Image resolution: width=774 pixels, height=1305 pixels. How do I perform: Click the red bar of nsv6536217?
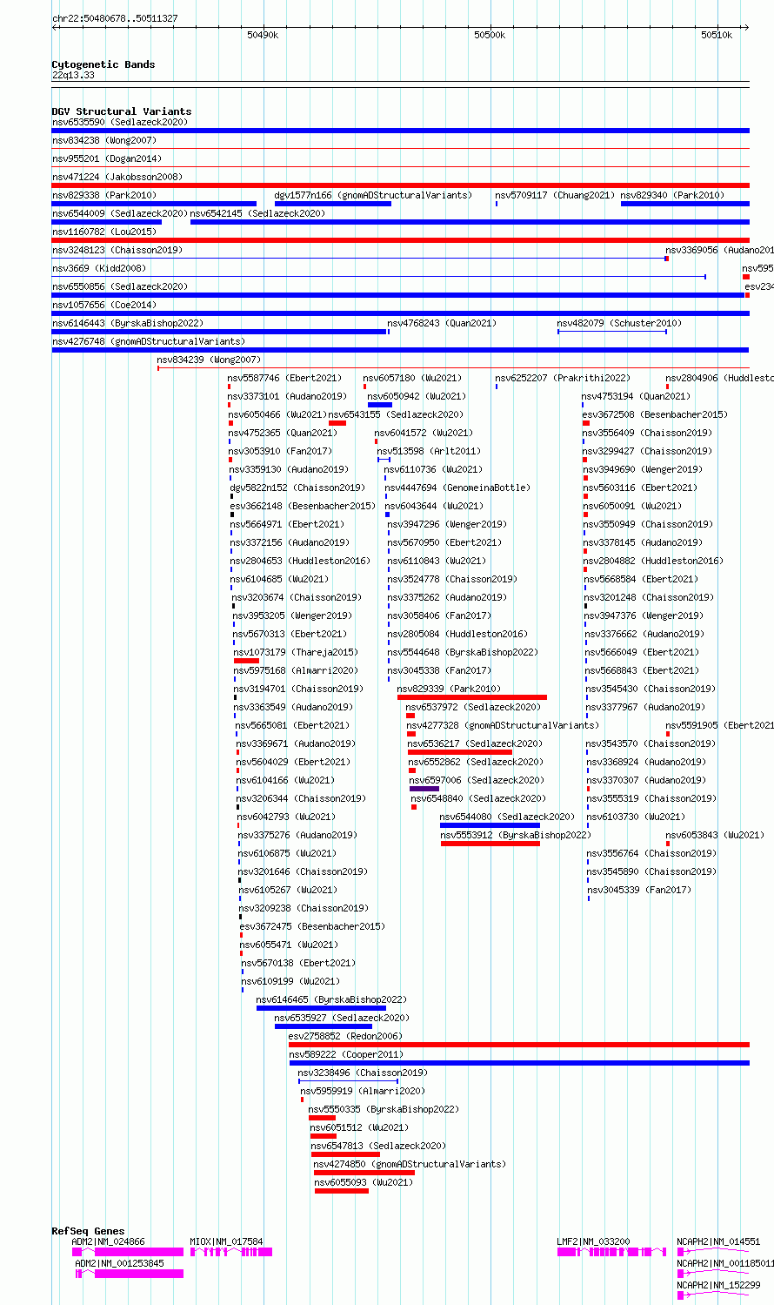pyautogui.click(x=460, y=752)
